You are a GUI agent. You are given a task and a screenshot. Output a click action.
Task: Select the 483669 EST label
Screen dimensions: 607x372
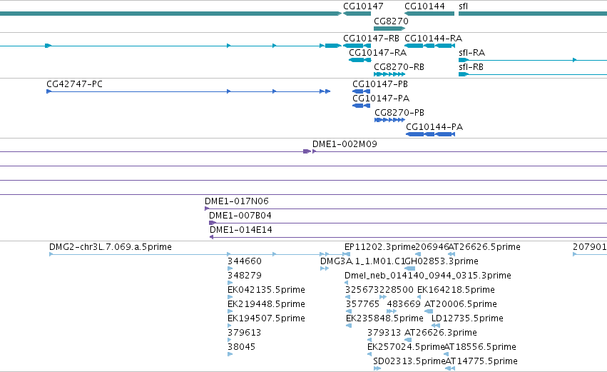404,305
